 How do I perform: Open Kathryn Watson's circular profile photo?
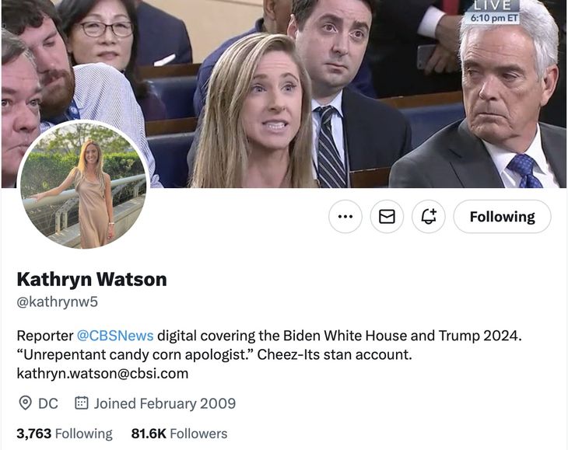click(84, 184)
